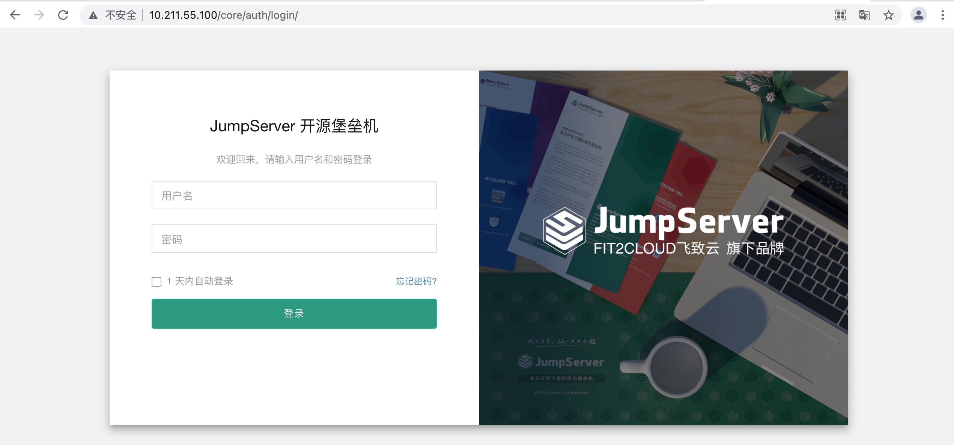Bookmark this page with the star icon
The height and width of the screenshot is (445, 954).
coord(888,15)
